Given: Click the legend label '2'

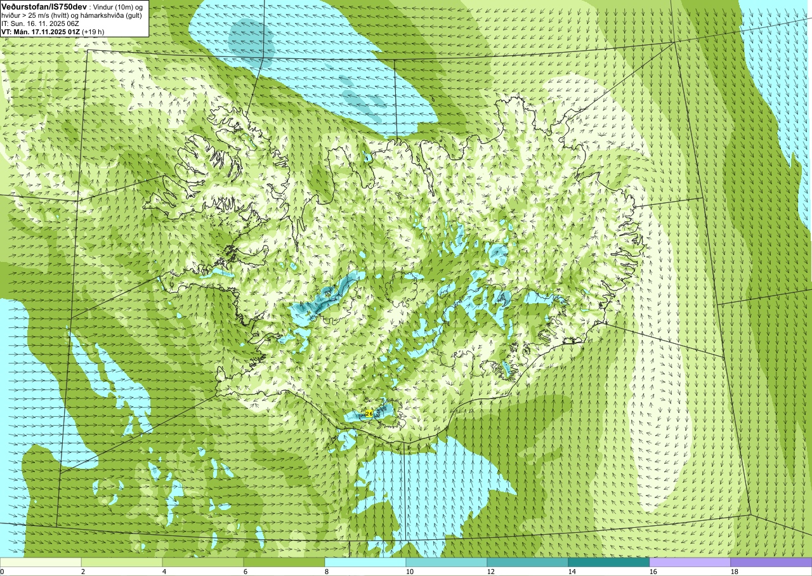Looking at the screenshot, I should point(83,572).
